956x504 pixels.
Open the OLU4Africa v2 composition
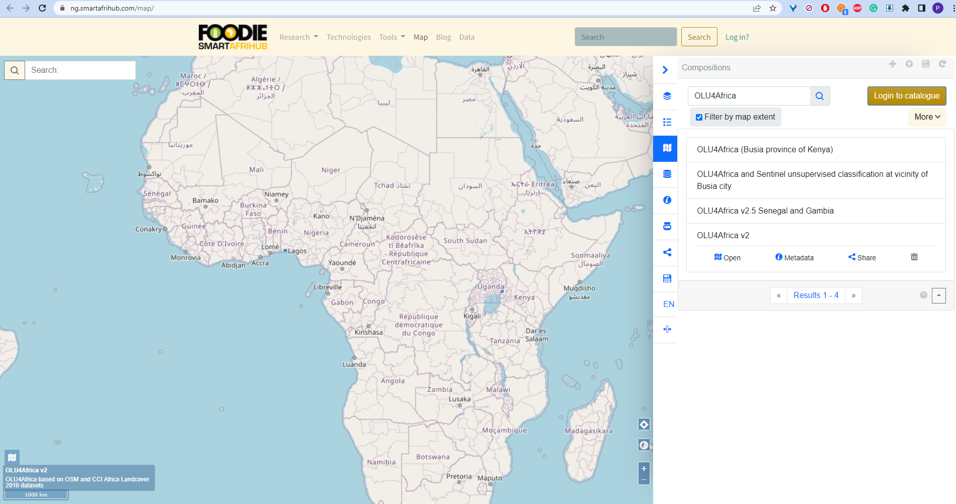pos(727,257)
